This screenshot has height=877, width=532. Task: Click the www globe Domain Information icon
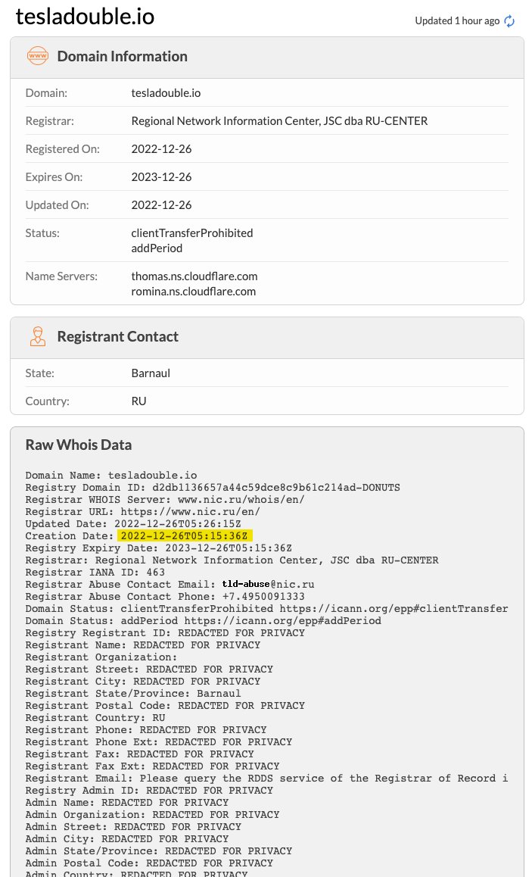(37, 56)
